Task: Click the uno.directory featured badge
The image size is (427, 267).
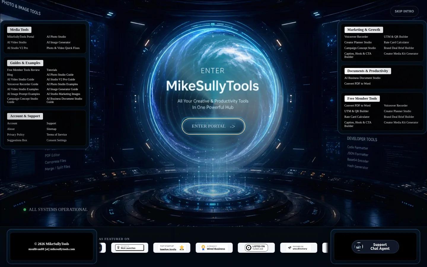Action: (299, 248)
